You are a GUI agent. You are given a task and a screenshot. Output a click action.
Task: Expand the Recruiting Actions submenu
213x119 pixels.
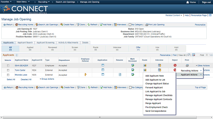(x=189, y=70)
